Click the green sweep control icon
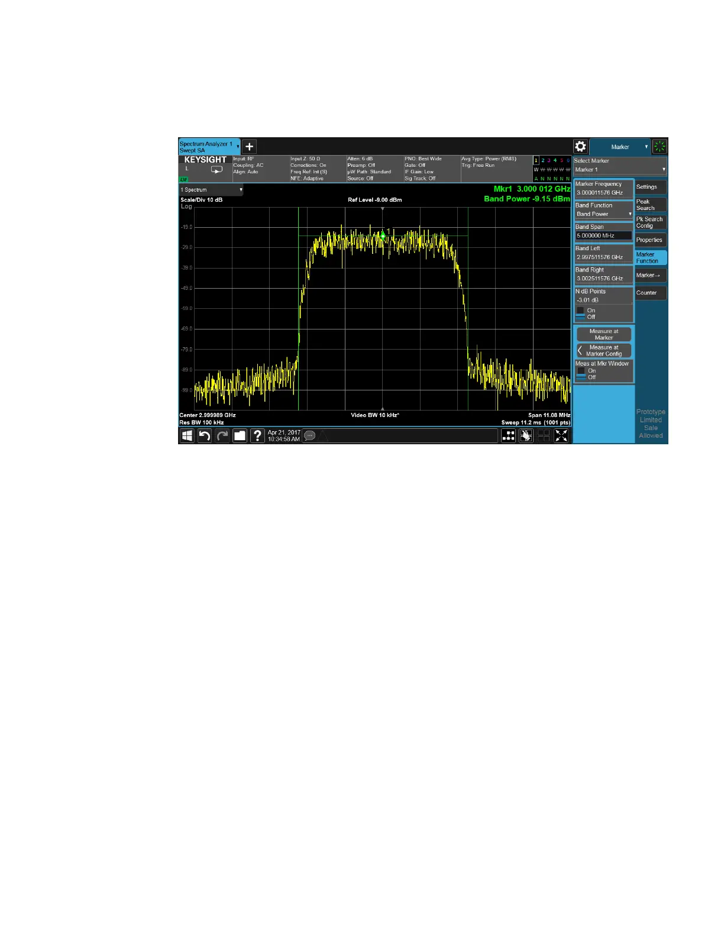Image resolution: width=724 pixels, height=937 pixels. tap(660, 147)
